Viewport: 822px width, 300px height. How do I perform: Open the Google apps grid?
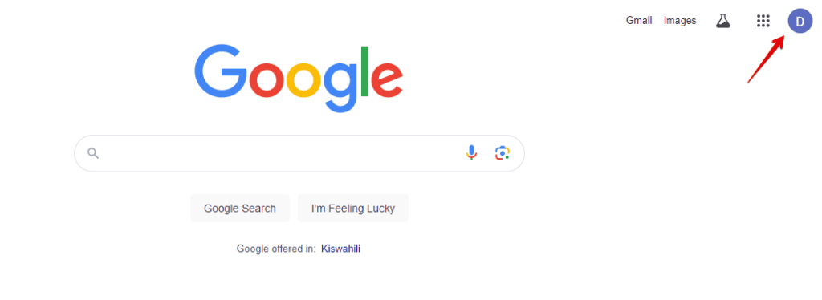[763, 21]
